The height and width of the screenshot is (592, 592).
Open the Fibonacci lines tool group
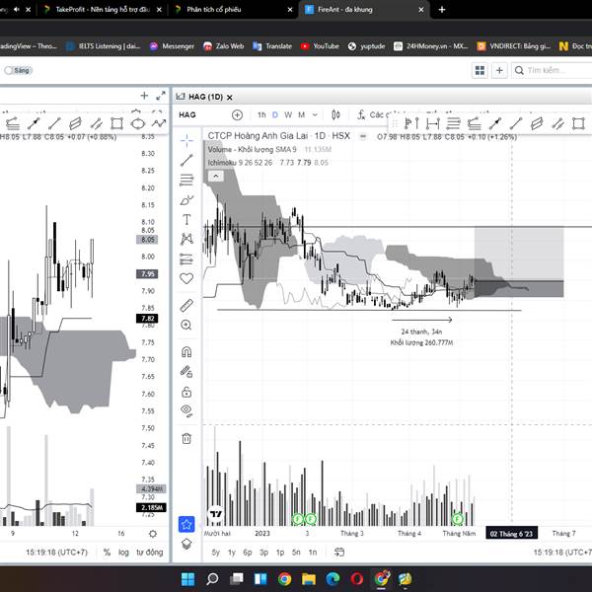click(x=186, y=180)
